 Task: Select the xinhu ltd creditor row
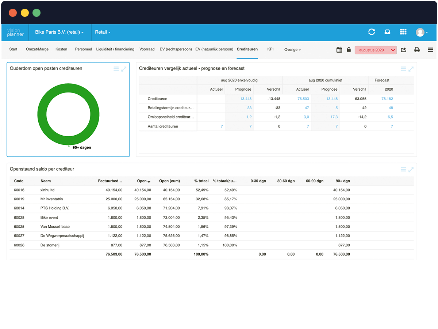pos(212,190)
